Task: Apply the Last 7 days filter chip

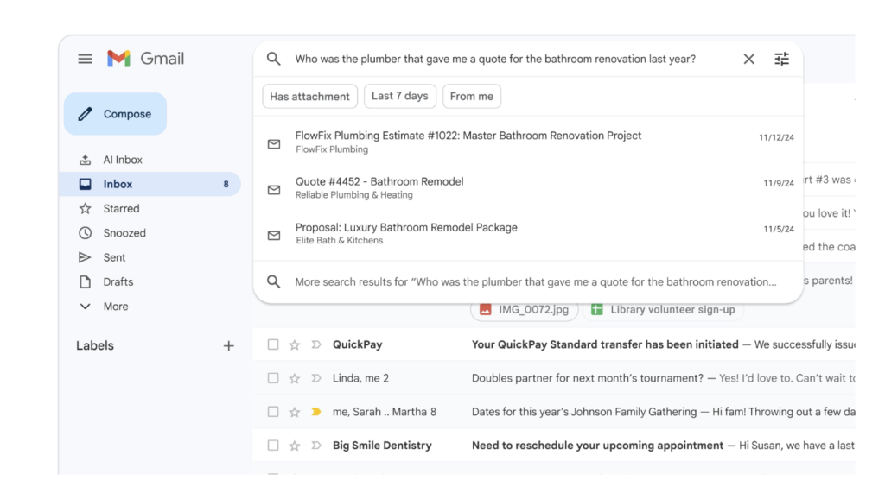Action: pos(399,96)
